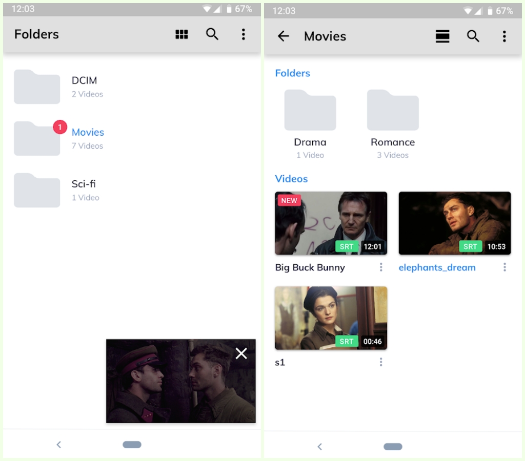Select the DCIM folder name
The width and height of the screenshot is (525, 461).
[85, 80]
